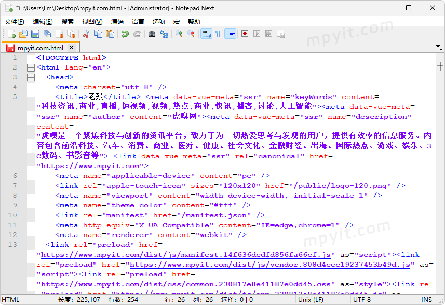The width and height of the screenshot is (445, 305).
Task: Paste using the clipboard toolbar icon
Action: 110,34
